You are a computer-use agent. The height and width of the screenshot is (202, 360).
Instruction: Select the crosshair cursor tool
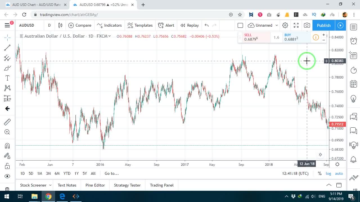tap(7, 37)
